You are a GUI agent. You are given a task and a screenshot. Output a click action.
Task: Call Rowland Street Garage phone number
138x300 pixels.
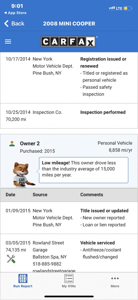pyautogui.click(x=47, y=264)
